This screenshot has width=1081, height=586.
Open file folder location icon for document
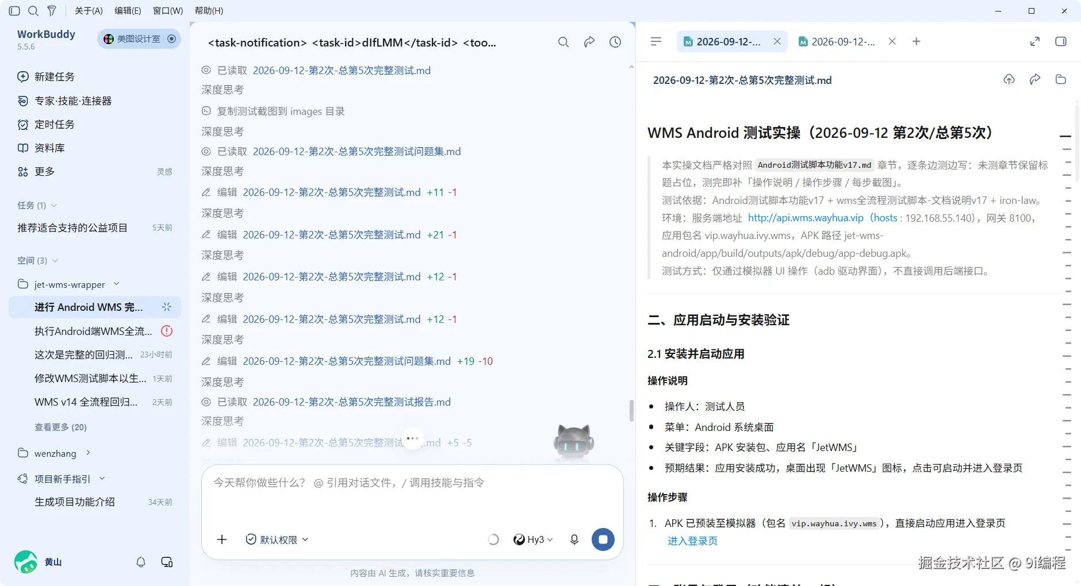[1061, 80]
